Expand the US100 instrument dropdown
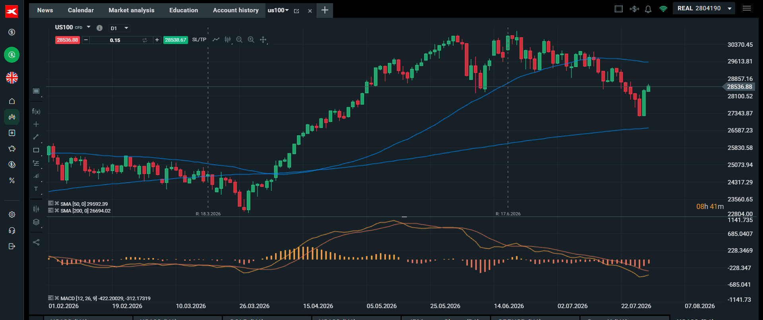763x320 pixels. [x=89, y=27]
